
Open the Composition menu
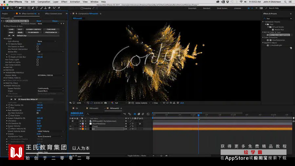(44, 2)
